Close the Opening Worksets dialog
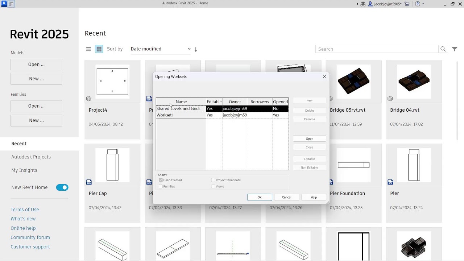Viewport: 464px width, 261px height. pyautogui.click(x=324, y=76)
